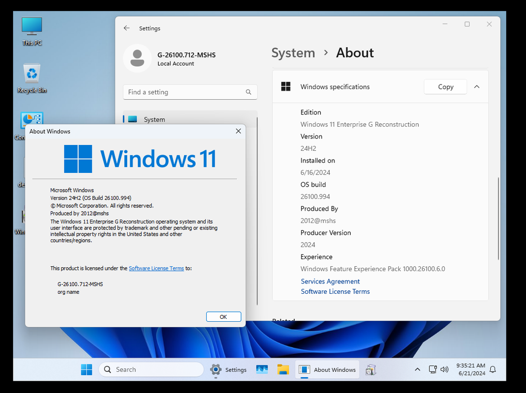The image size is (526, 393).
Task: Close the About Windows dialog
Action: [x=238, y=131]
